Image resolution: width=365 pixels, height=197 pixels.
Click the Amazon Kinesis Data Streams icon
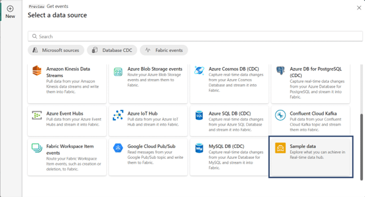(x=37, y=71)
